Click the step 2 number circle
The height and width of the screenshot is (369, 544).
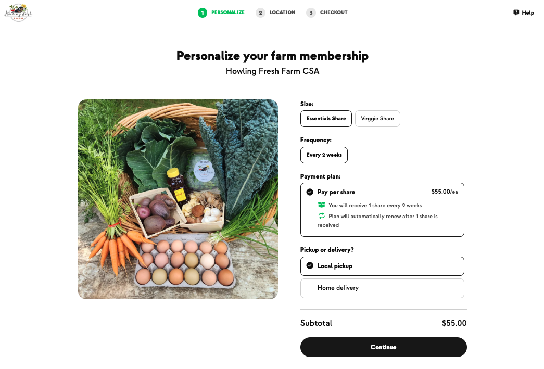tap(261, 13)
